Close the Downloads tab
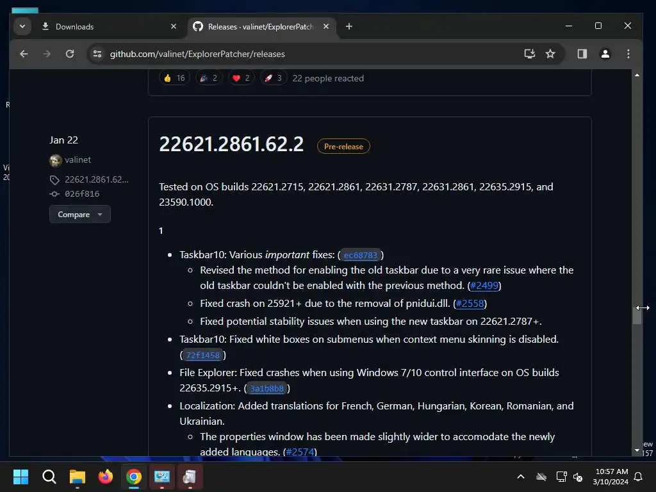This screenshot has height=492, width=656. 174,26
